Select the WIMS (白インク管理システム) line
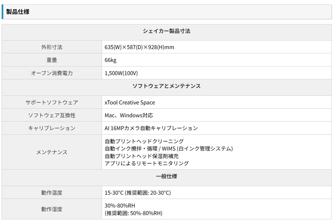The image size is (334, 222). click(169, 149)
